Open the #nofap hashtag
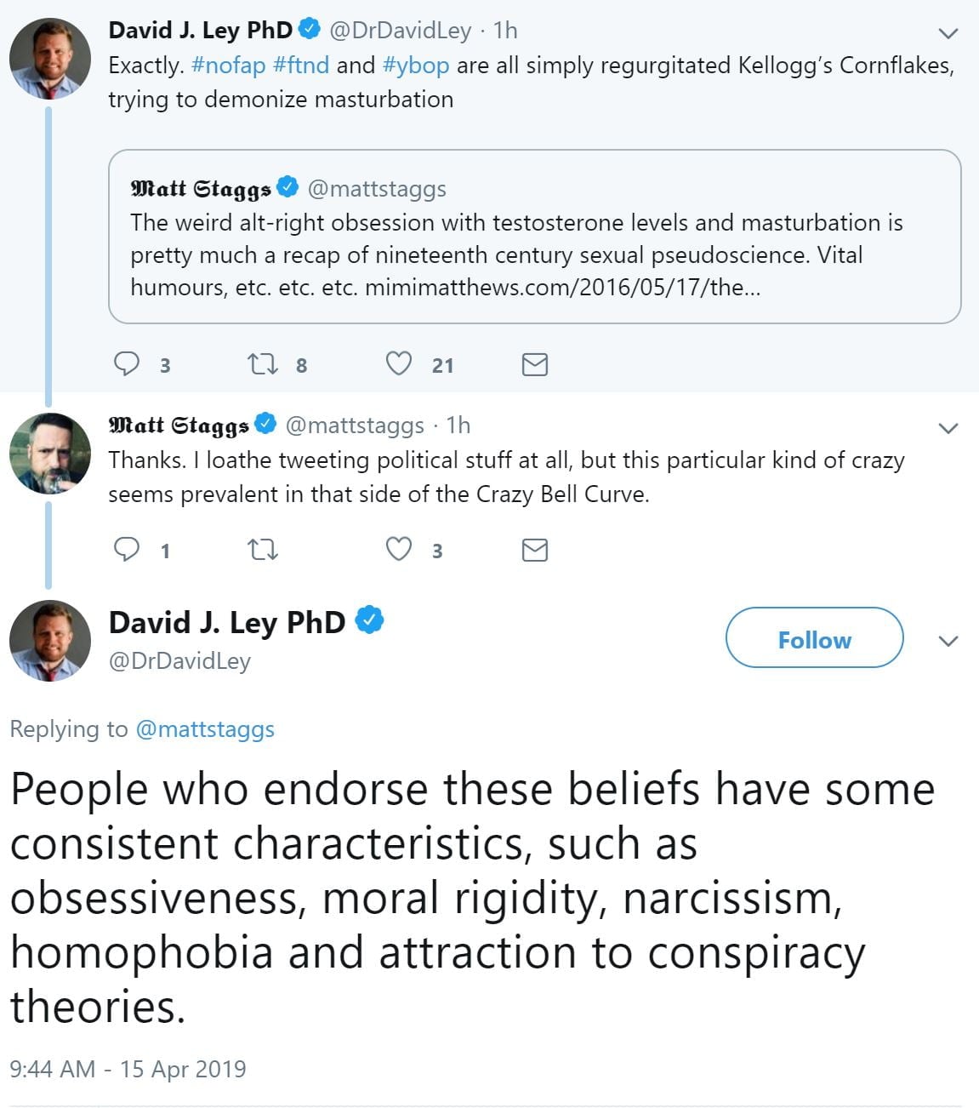 coord(229,66)
